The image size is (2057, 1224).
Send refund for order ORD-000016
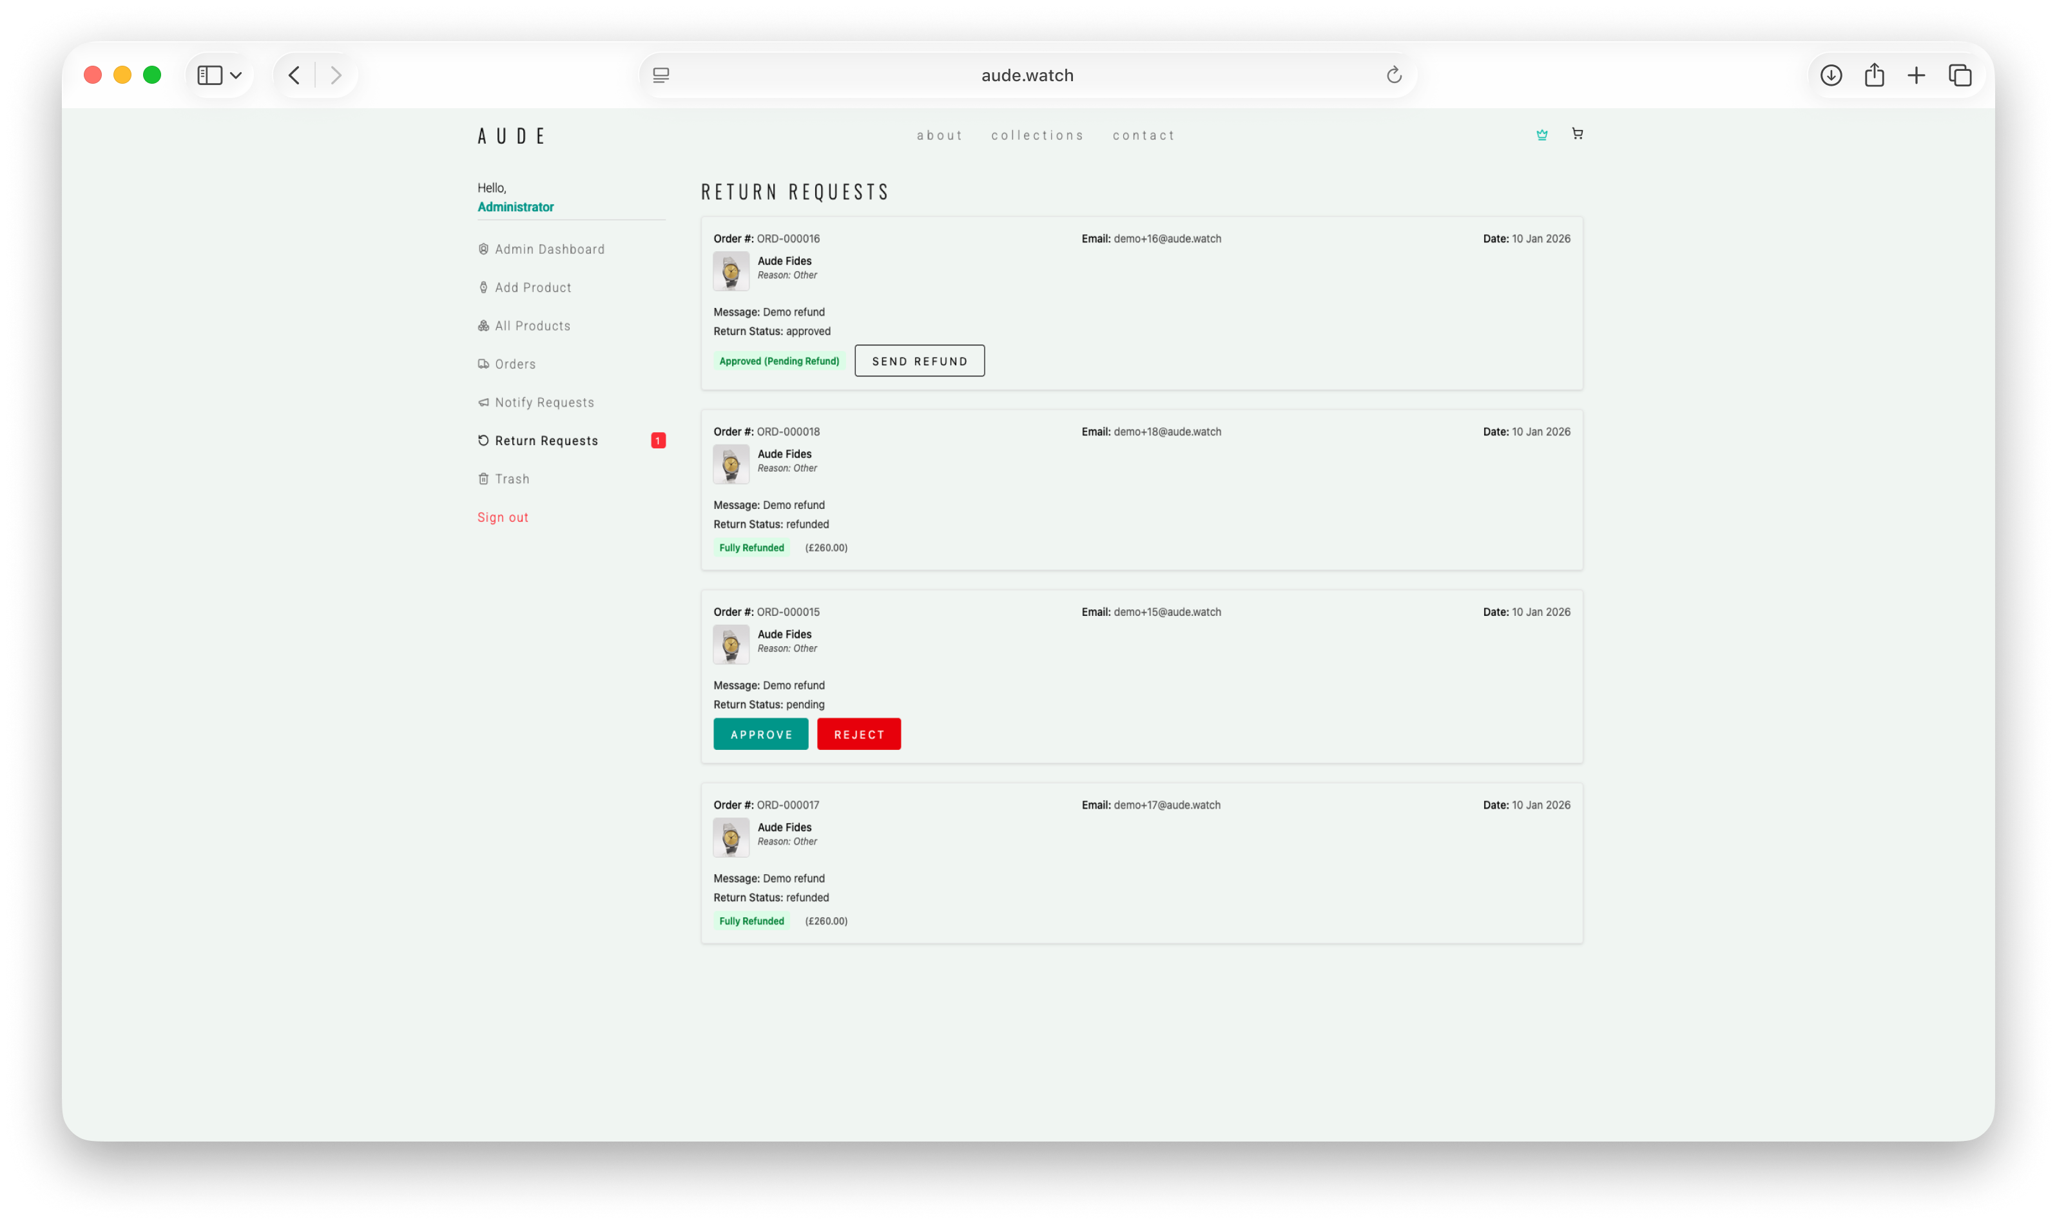(x=919, y=361)
